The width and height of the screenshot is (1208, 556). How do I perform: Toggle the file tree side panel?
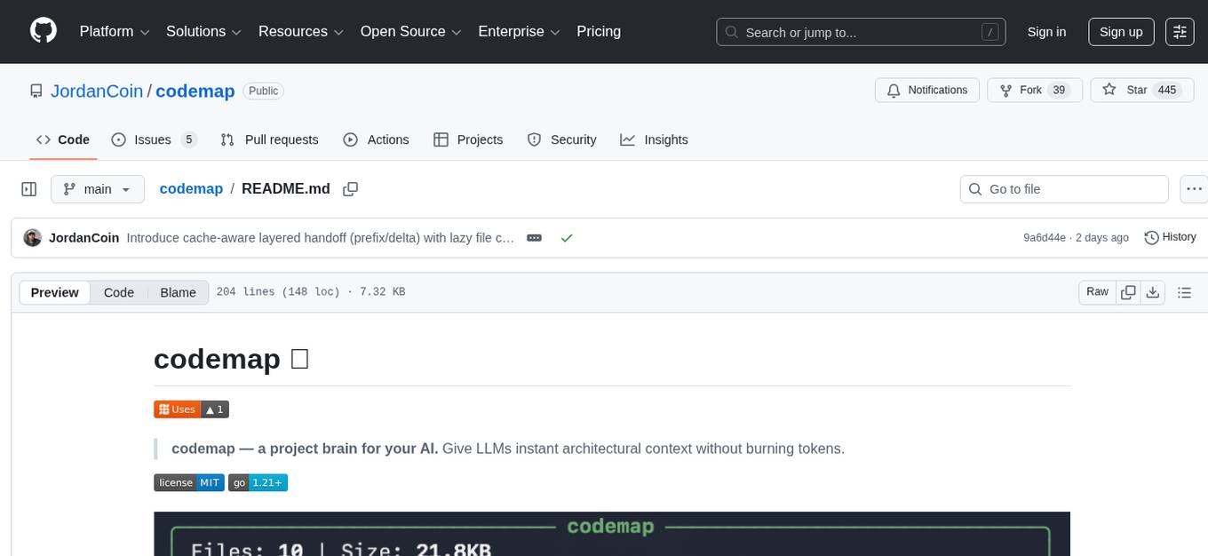(28, 188)
